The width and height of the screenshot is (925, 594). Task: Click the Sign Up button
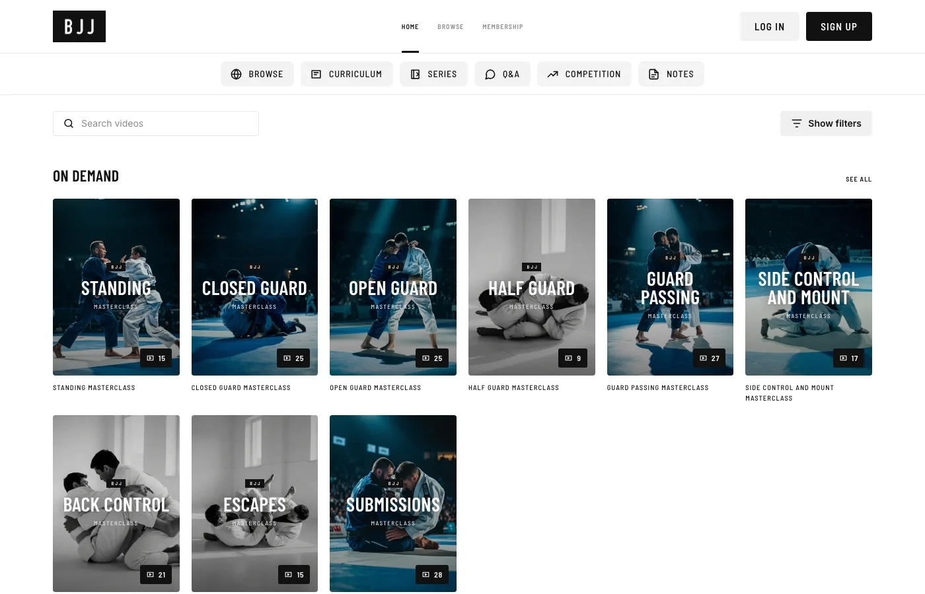[x=839, y=26]
